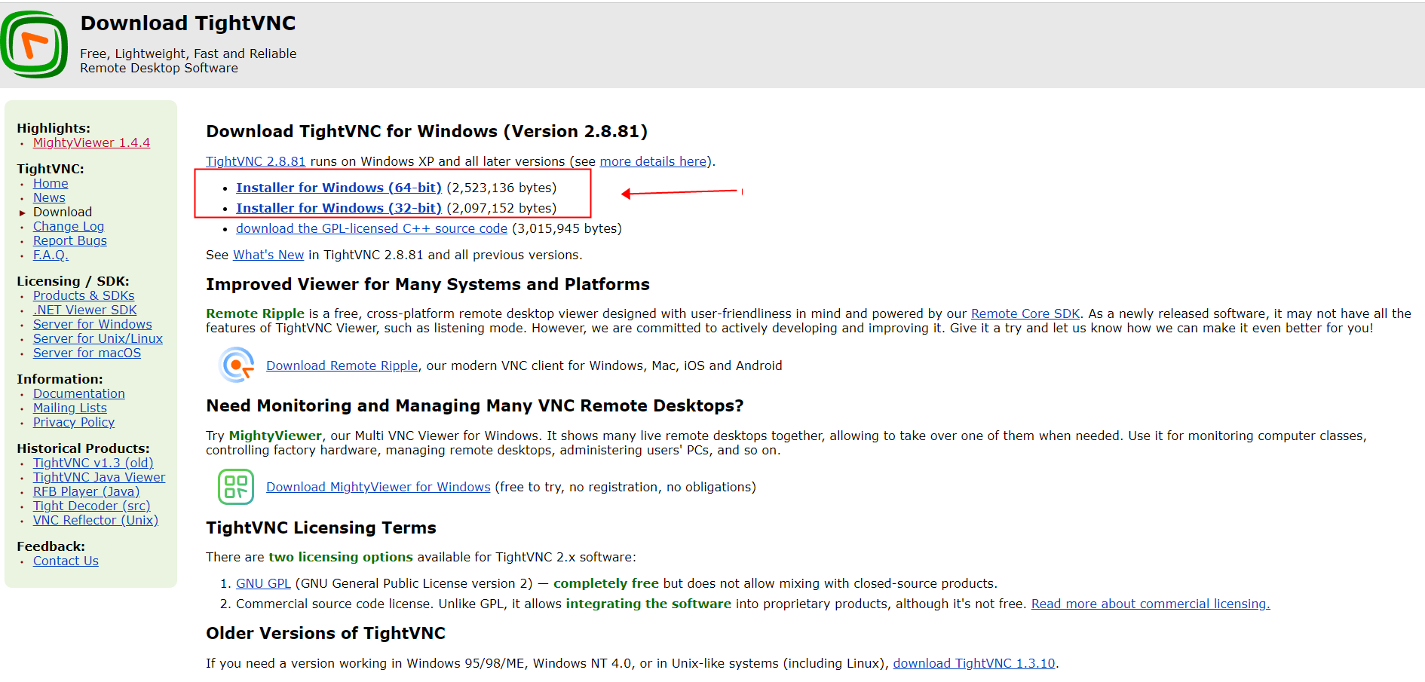Open the Change Log sidebar link
Screen dimensions: 1425x682
(69, 226)
